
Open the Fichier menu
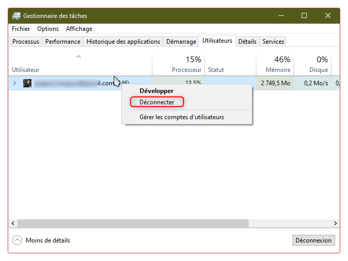click(x=21, y=29)
